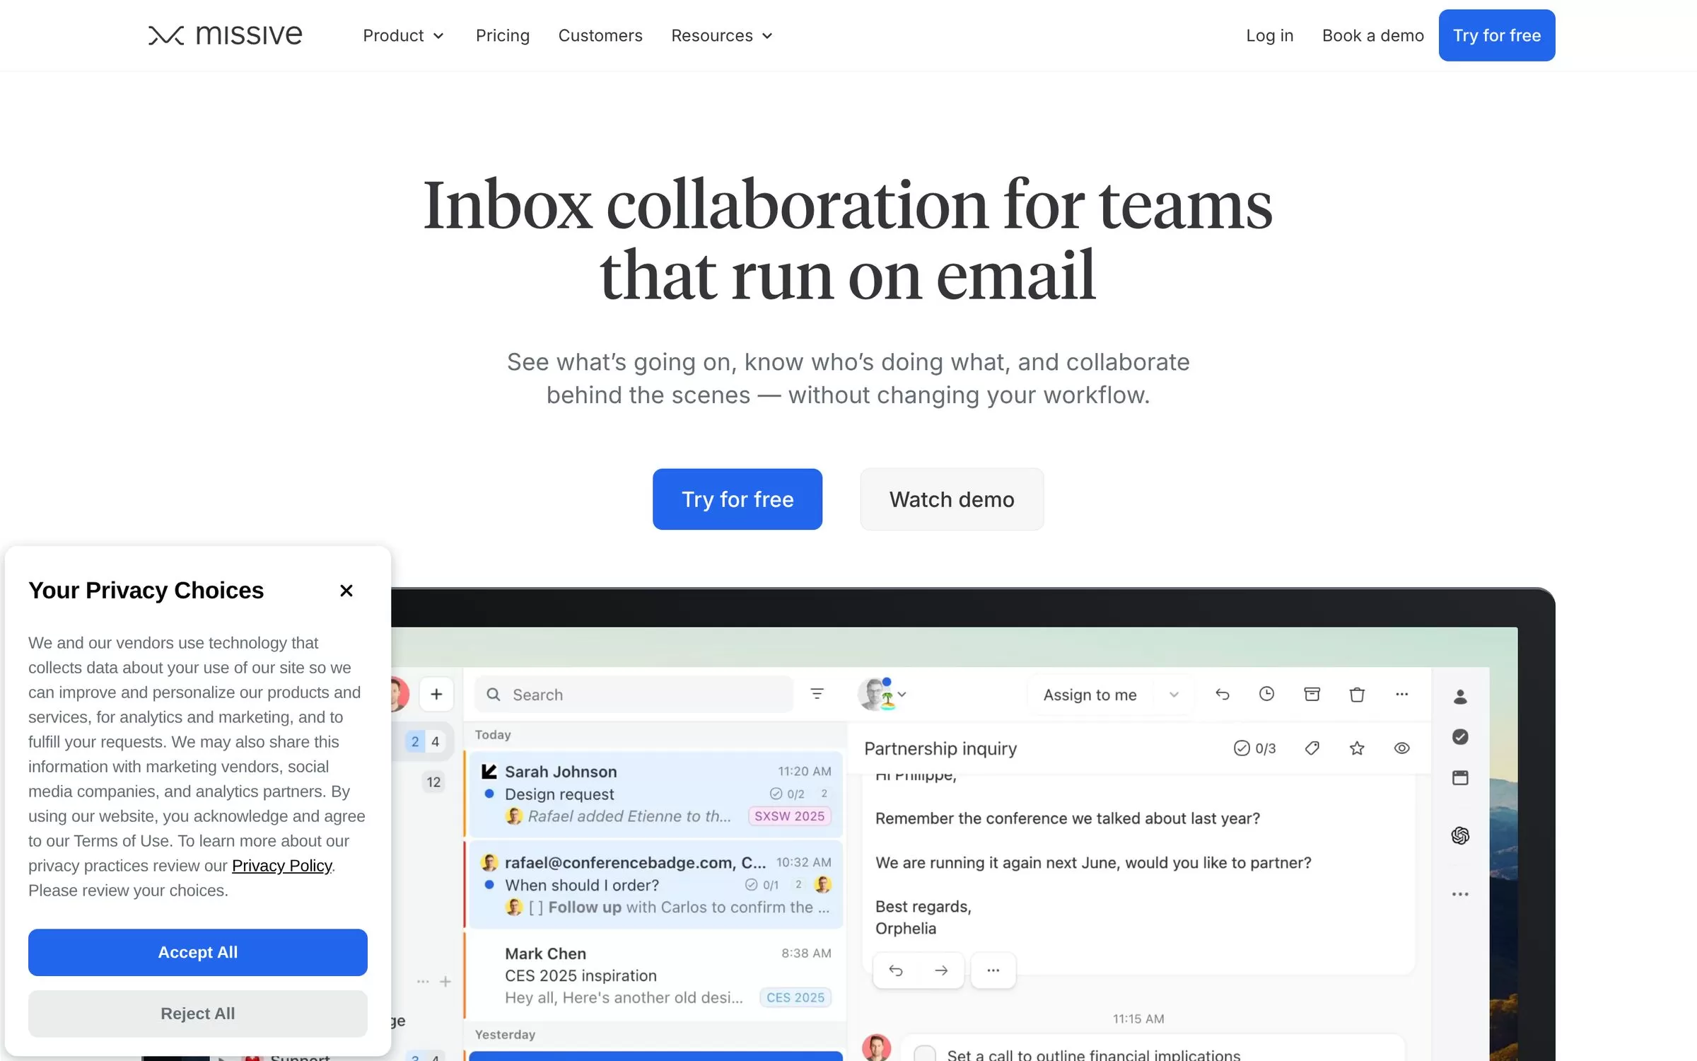Click the reply button under Orphelia's message
Image resolution: width=1697 pixels, height=1061 pixels.
point(895,970)
